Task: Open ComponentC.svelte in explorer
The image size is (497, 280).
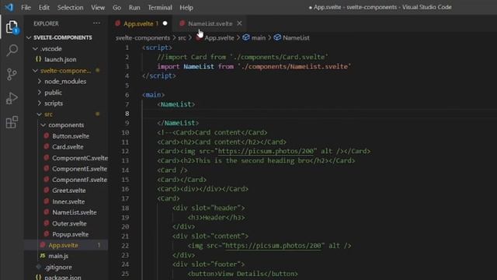Action: coord(80,158)
